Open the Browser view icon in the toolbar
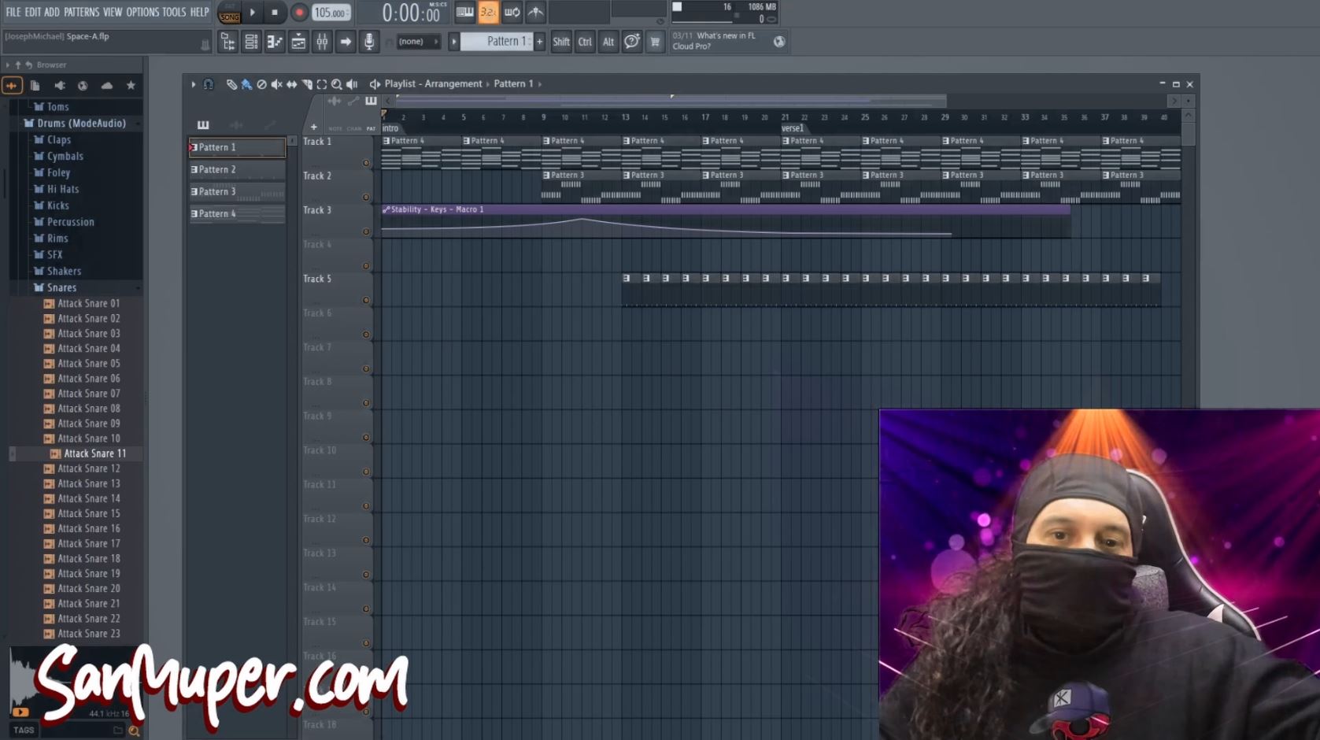 point(227,41)
